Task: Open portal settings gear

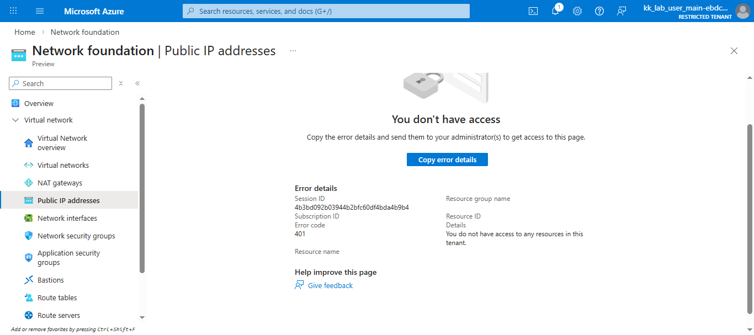Action: (577, 11)
